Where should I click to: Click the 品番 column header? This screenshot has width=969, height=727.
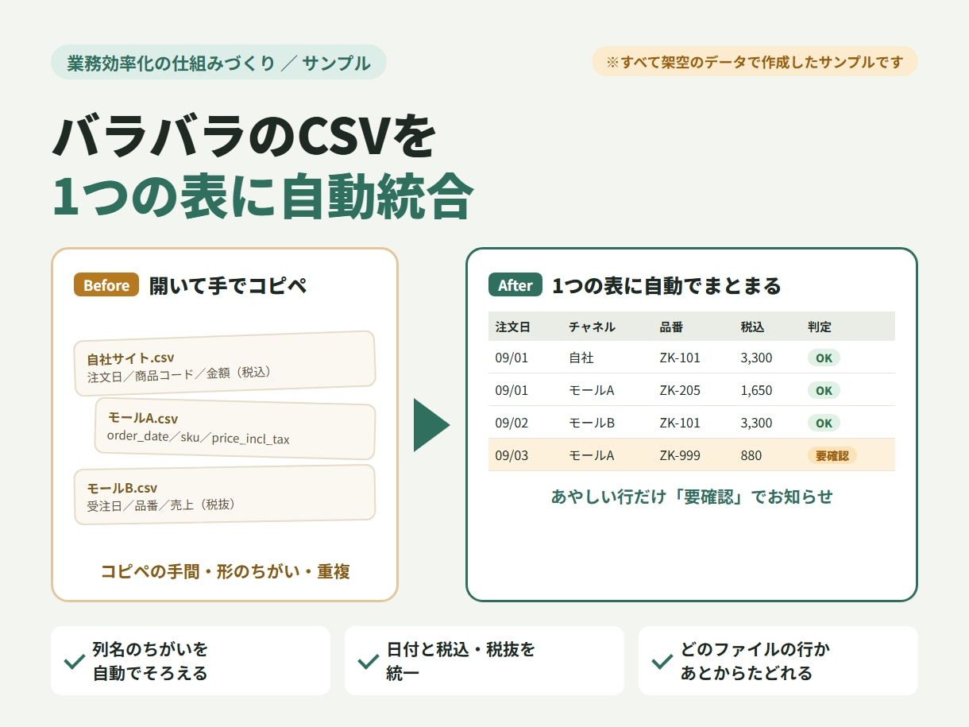click(x=671, y=327)
